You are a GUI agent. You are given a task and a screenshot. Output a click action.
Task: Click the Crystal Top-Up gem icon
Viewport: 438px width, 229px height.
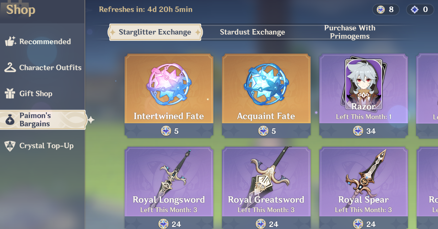point(10,146)
